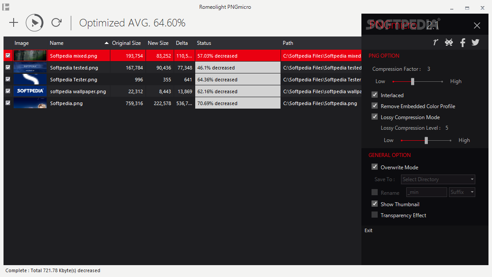Select the 'softpedia wallpaper.png' file name
Viewport: 492px width, 277px height.
tap(78, 91)
